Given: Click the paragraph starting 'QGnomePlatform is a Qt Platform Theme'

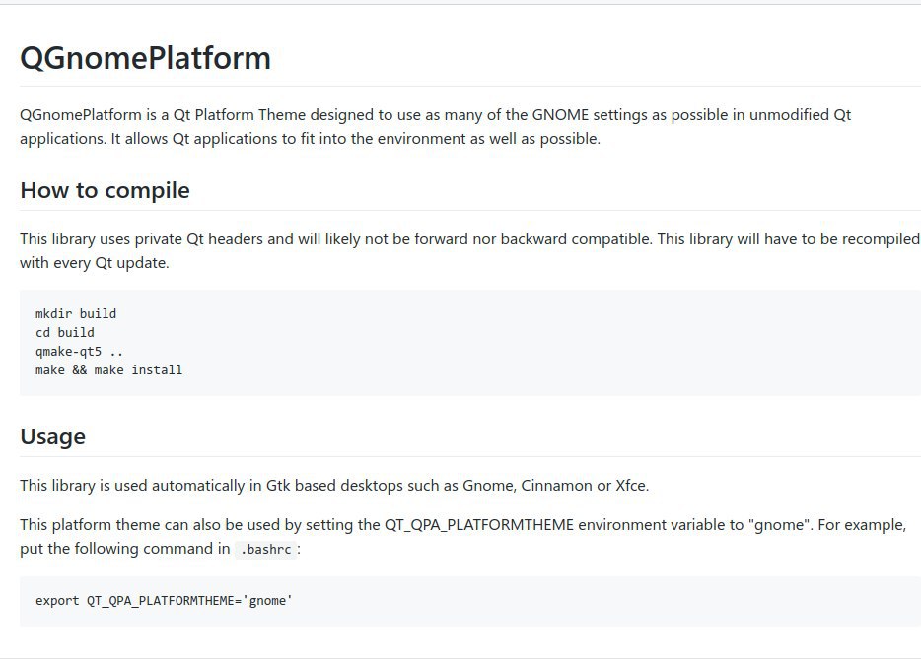Looking at the screenshot, I should (435, 127).
